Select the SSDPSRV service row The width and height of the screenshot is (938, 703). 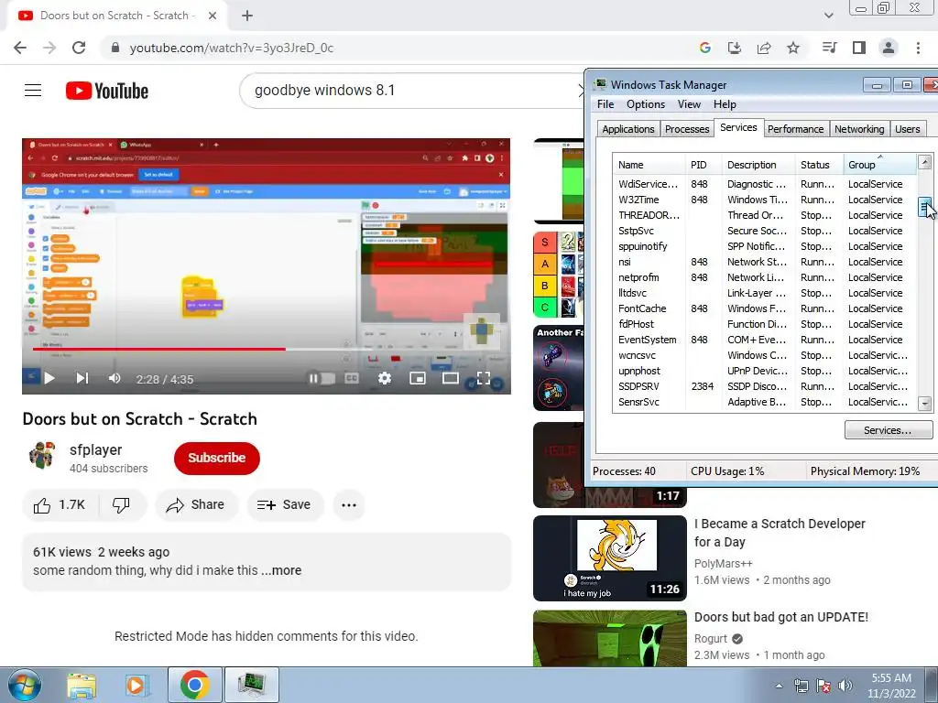pyautogui.click(x=765, y=386)
